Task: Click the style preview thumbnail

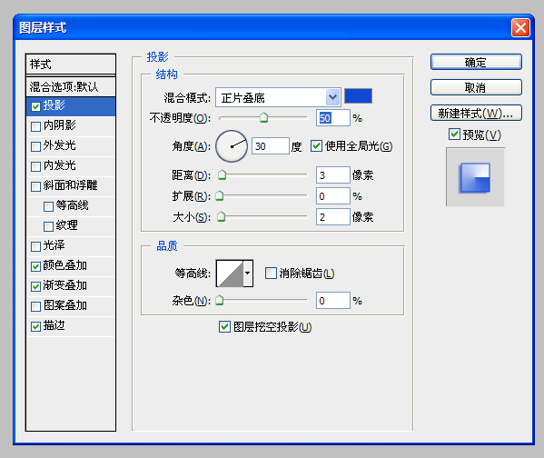Action: tap(475, 177)
